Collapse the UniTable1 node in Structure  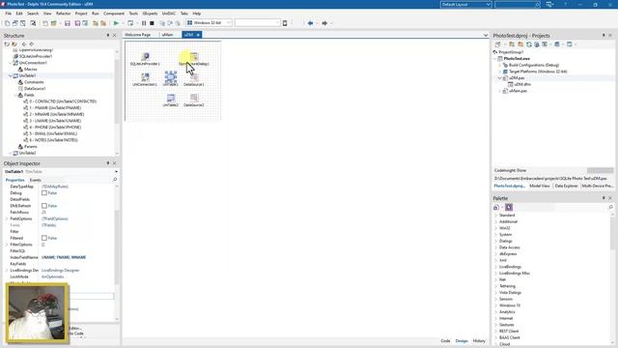point(11,75)
